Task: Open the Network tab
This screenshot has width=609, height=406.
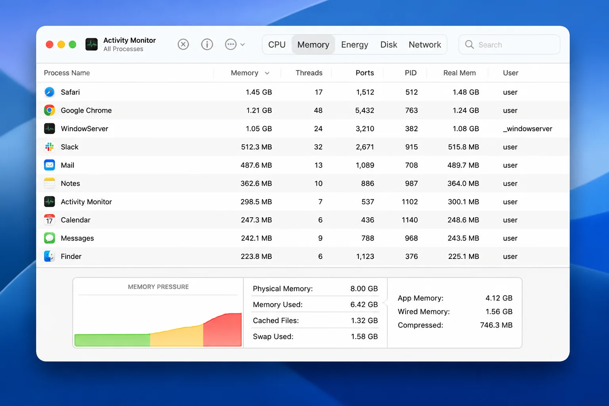Action: [425, 44]
